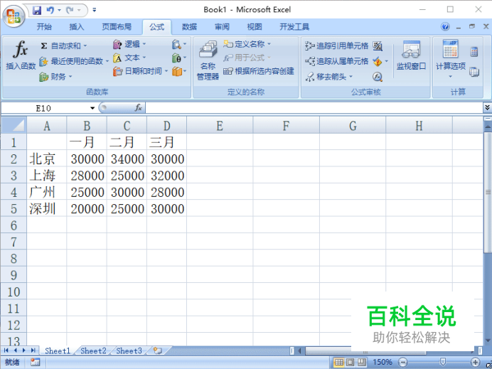The image size is (492, 369).
Task: Save the workbook from quick access toolbar
Action: coord(37,11)
